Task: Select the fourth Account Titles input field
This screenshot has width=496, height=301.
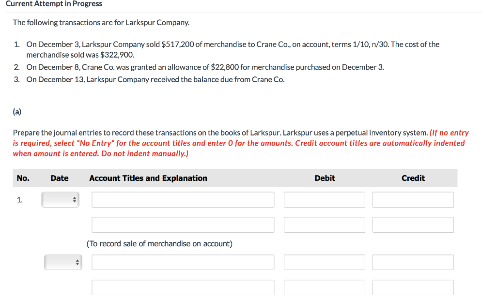Action: pyautogui.click(x=183, y=287)
